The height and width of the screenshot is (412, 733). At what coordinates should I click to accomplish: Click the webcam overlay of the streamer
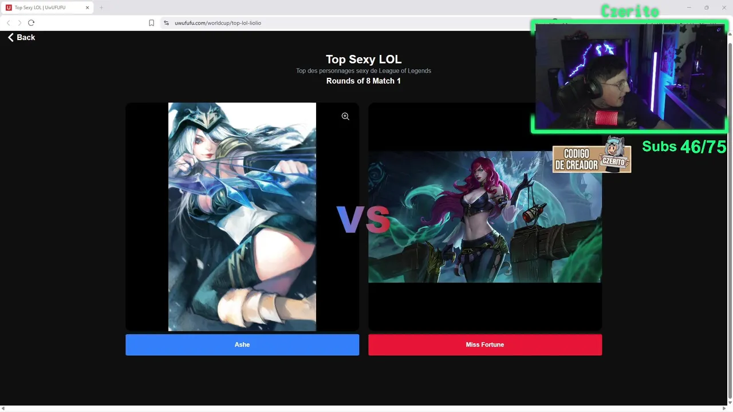(x=630, y=76)
